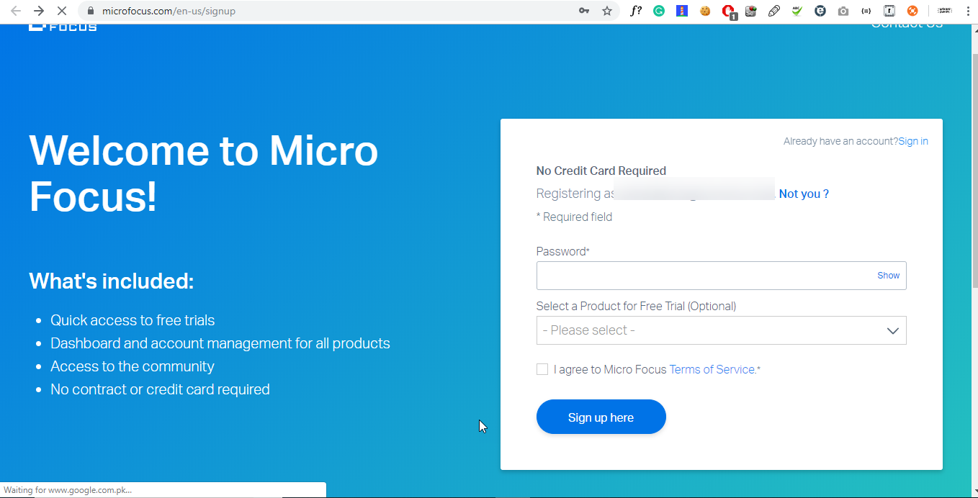978x498 pixels.
Task: Check the agree to Terms checkbox
Action: [542, 369]
